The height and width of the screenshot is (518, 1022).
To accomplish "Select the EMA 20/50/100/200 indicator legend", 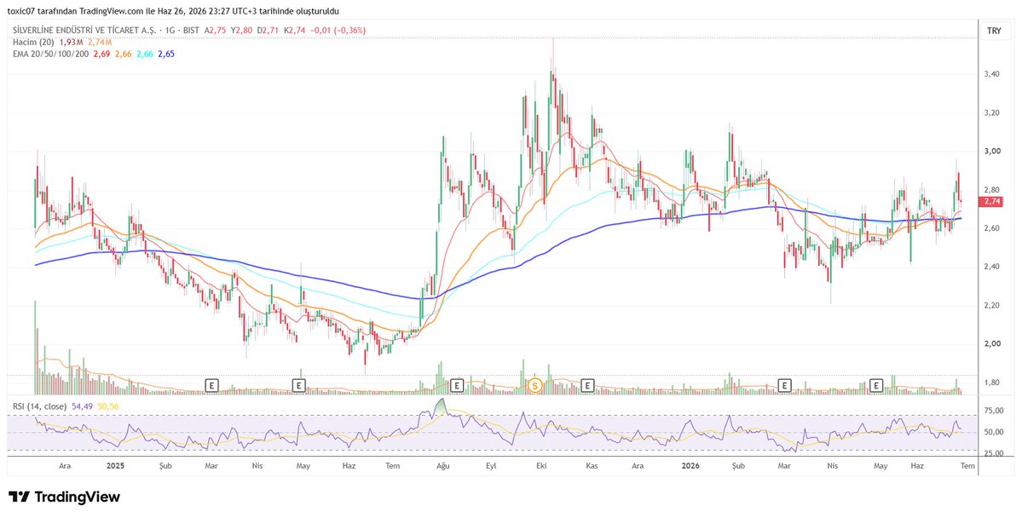I will 50,54.
